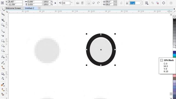Expand the palette flyout arrow
Screen dimensions: 176x99
tap(174, 9)
